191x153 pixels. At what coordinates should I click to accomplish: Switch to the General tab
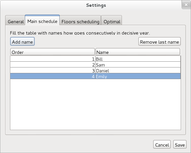pyautogui.click(x=15, y=20)
